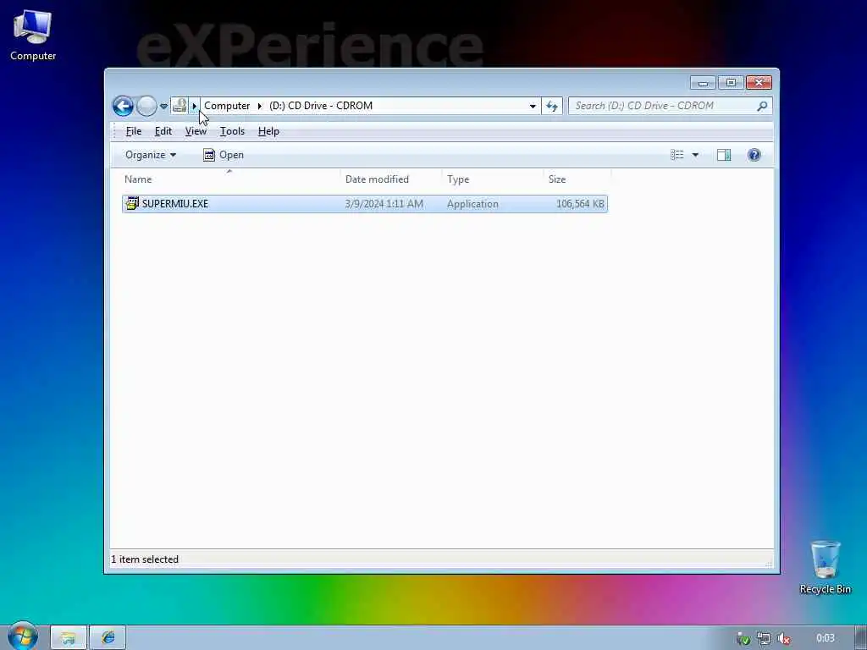The image size is (867, 650).
Task: Open the network tray icon
Action: click(x=764, y=639)
